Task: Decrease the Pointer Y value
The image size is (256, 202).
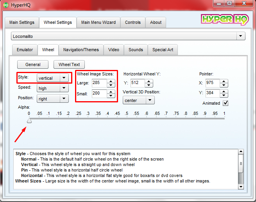Action: click(x=224, y=95)
